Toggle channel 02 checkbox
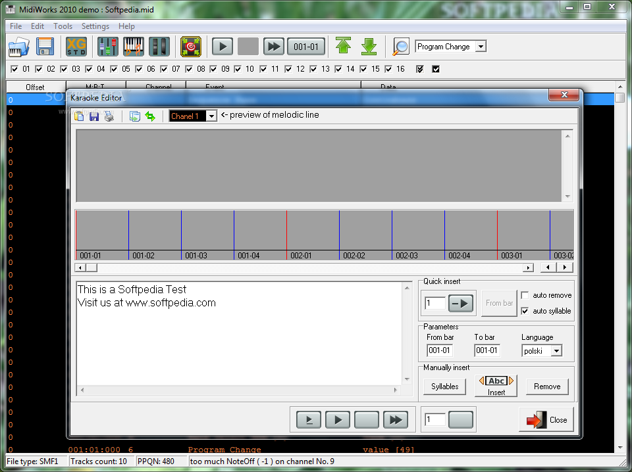This screenshot has width=632, height=472. (x=39, y=69)
